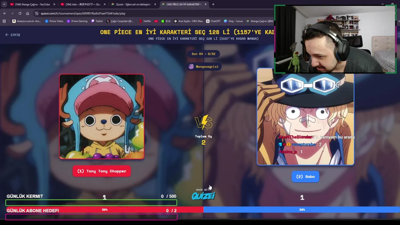This screenshot has width=400, height=225.
Task: Open the Manga Çağrısı bookmark
Action: (x=260, y=21)
